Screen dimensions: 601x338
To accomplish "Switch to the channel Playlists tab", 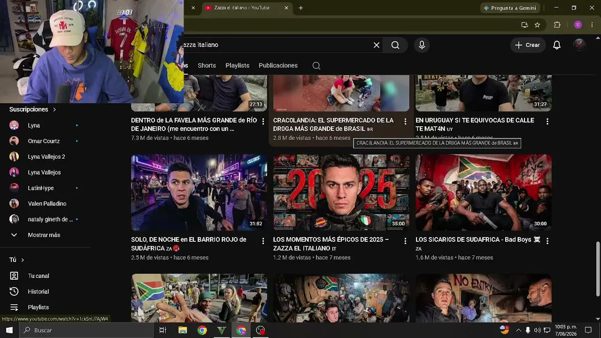I will click(237, 66).
